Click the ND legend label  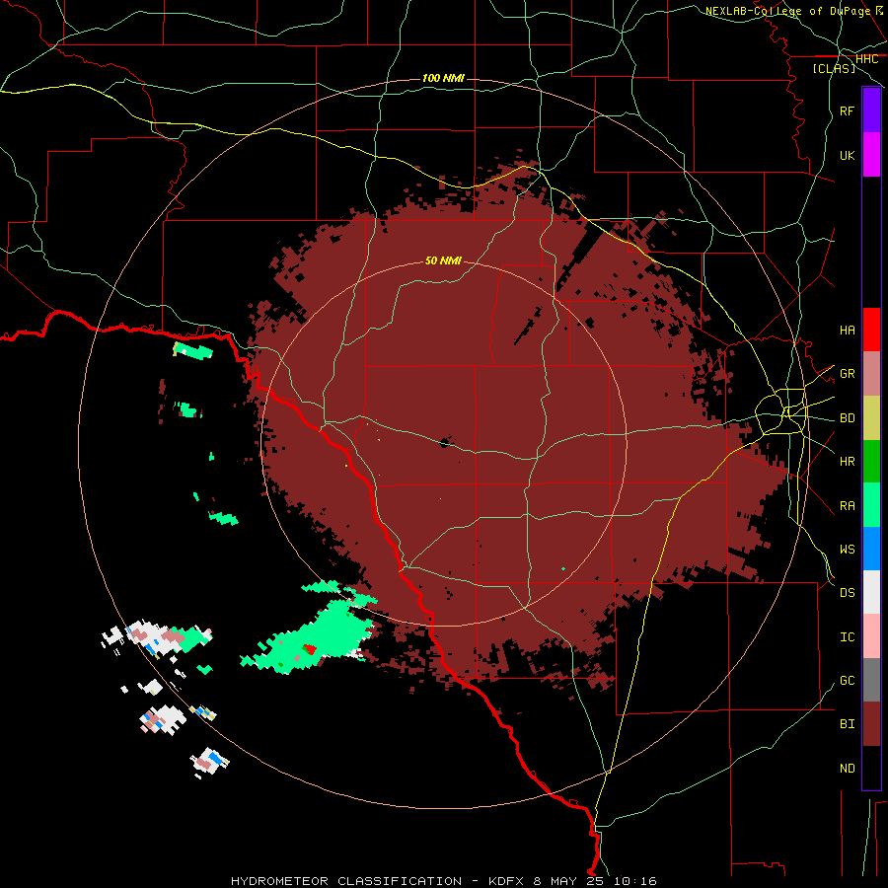pos(848,769)
